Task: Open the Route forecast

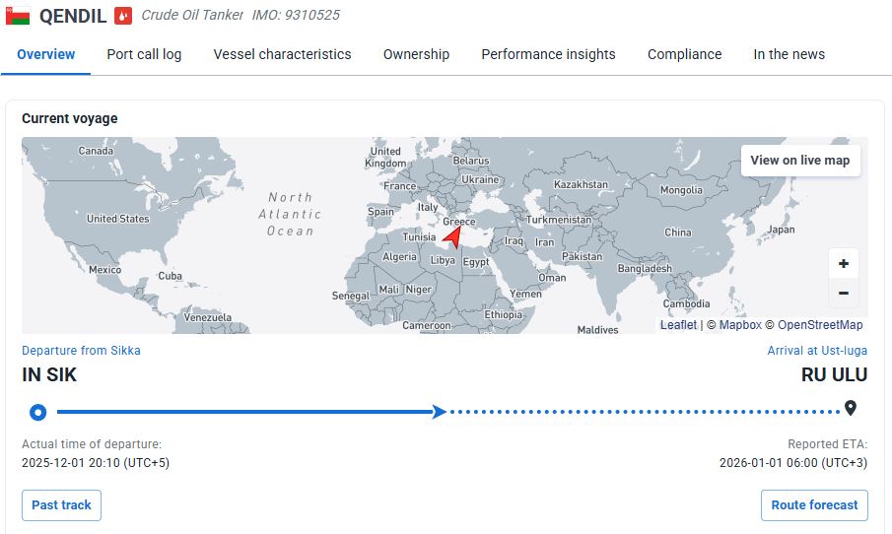Action: tap(814, 505)
